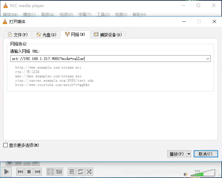Open the 视图(I) view menu

(x=121, y=14)
